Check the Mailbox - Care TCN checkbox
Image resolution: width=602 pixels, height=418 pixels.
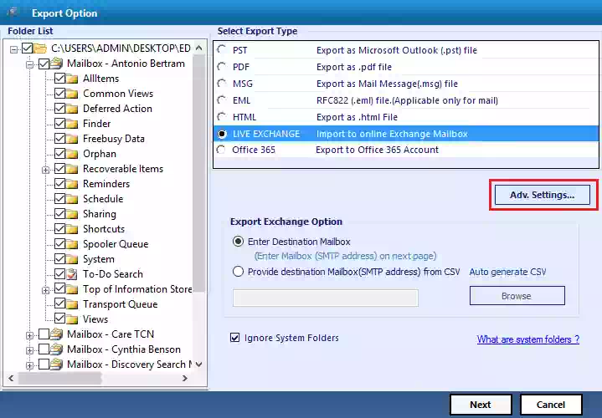click(44, 334)
